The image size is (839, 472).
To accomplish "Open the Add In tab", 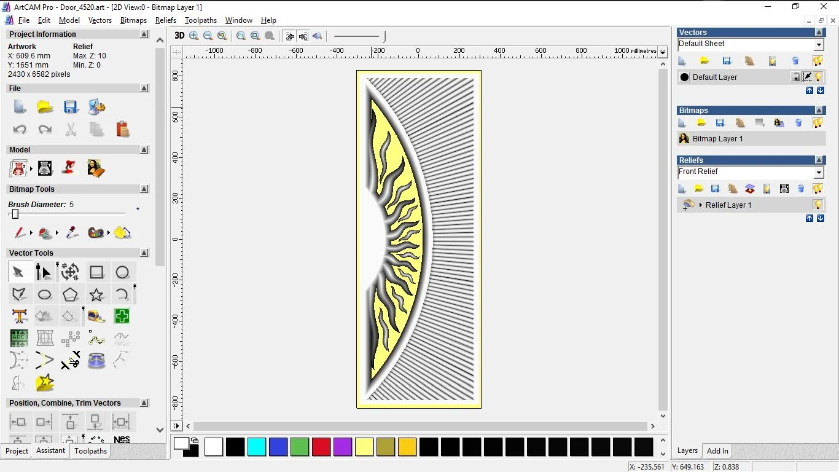I will coord(717,450).
